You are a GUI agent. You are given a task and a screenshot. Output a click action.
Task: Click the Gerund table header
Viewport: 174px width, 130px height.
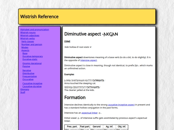coord(97,126)
